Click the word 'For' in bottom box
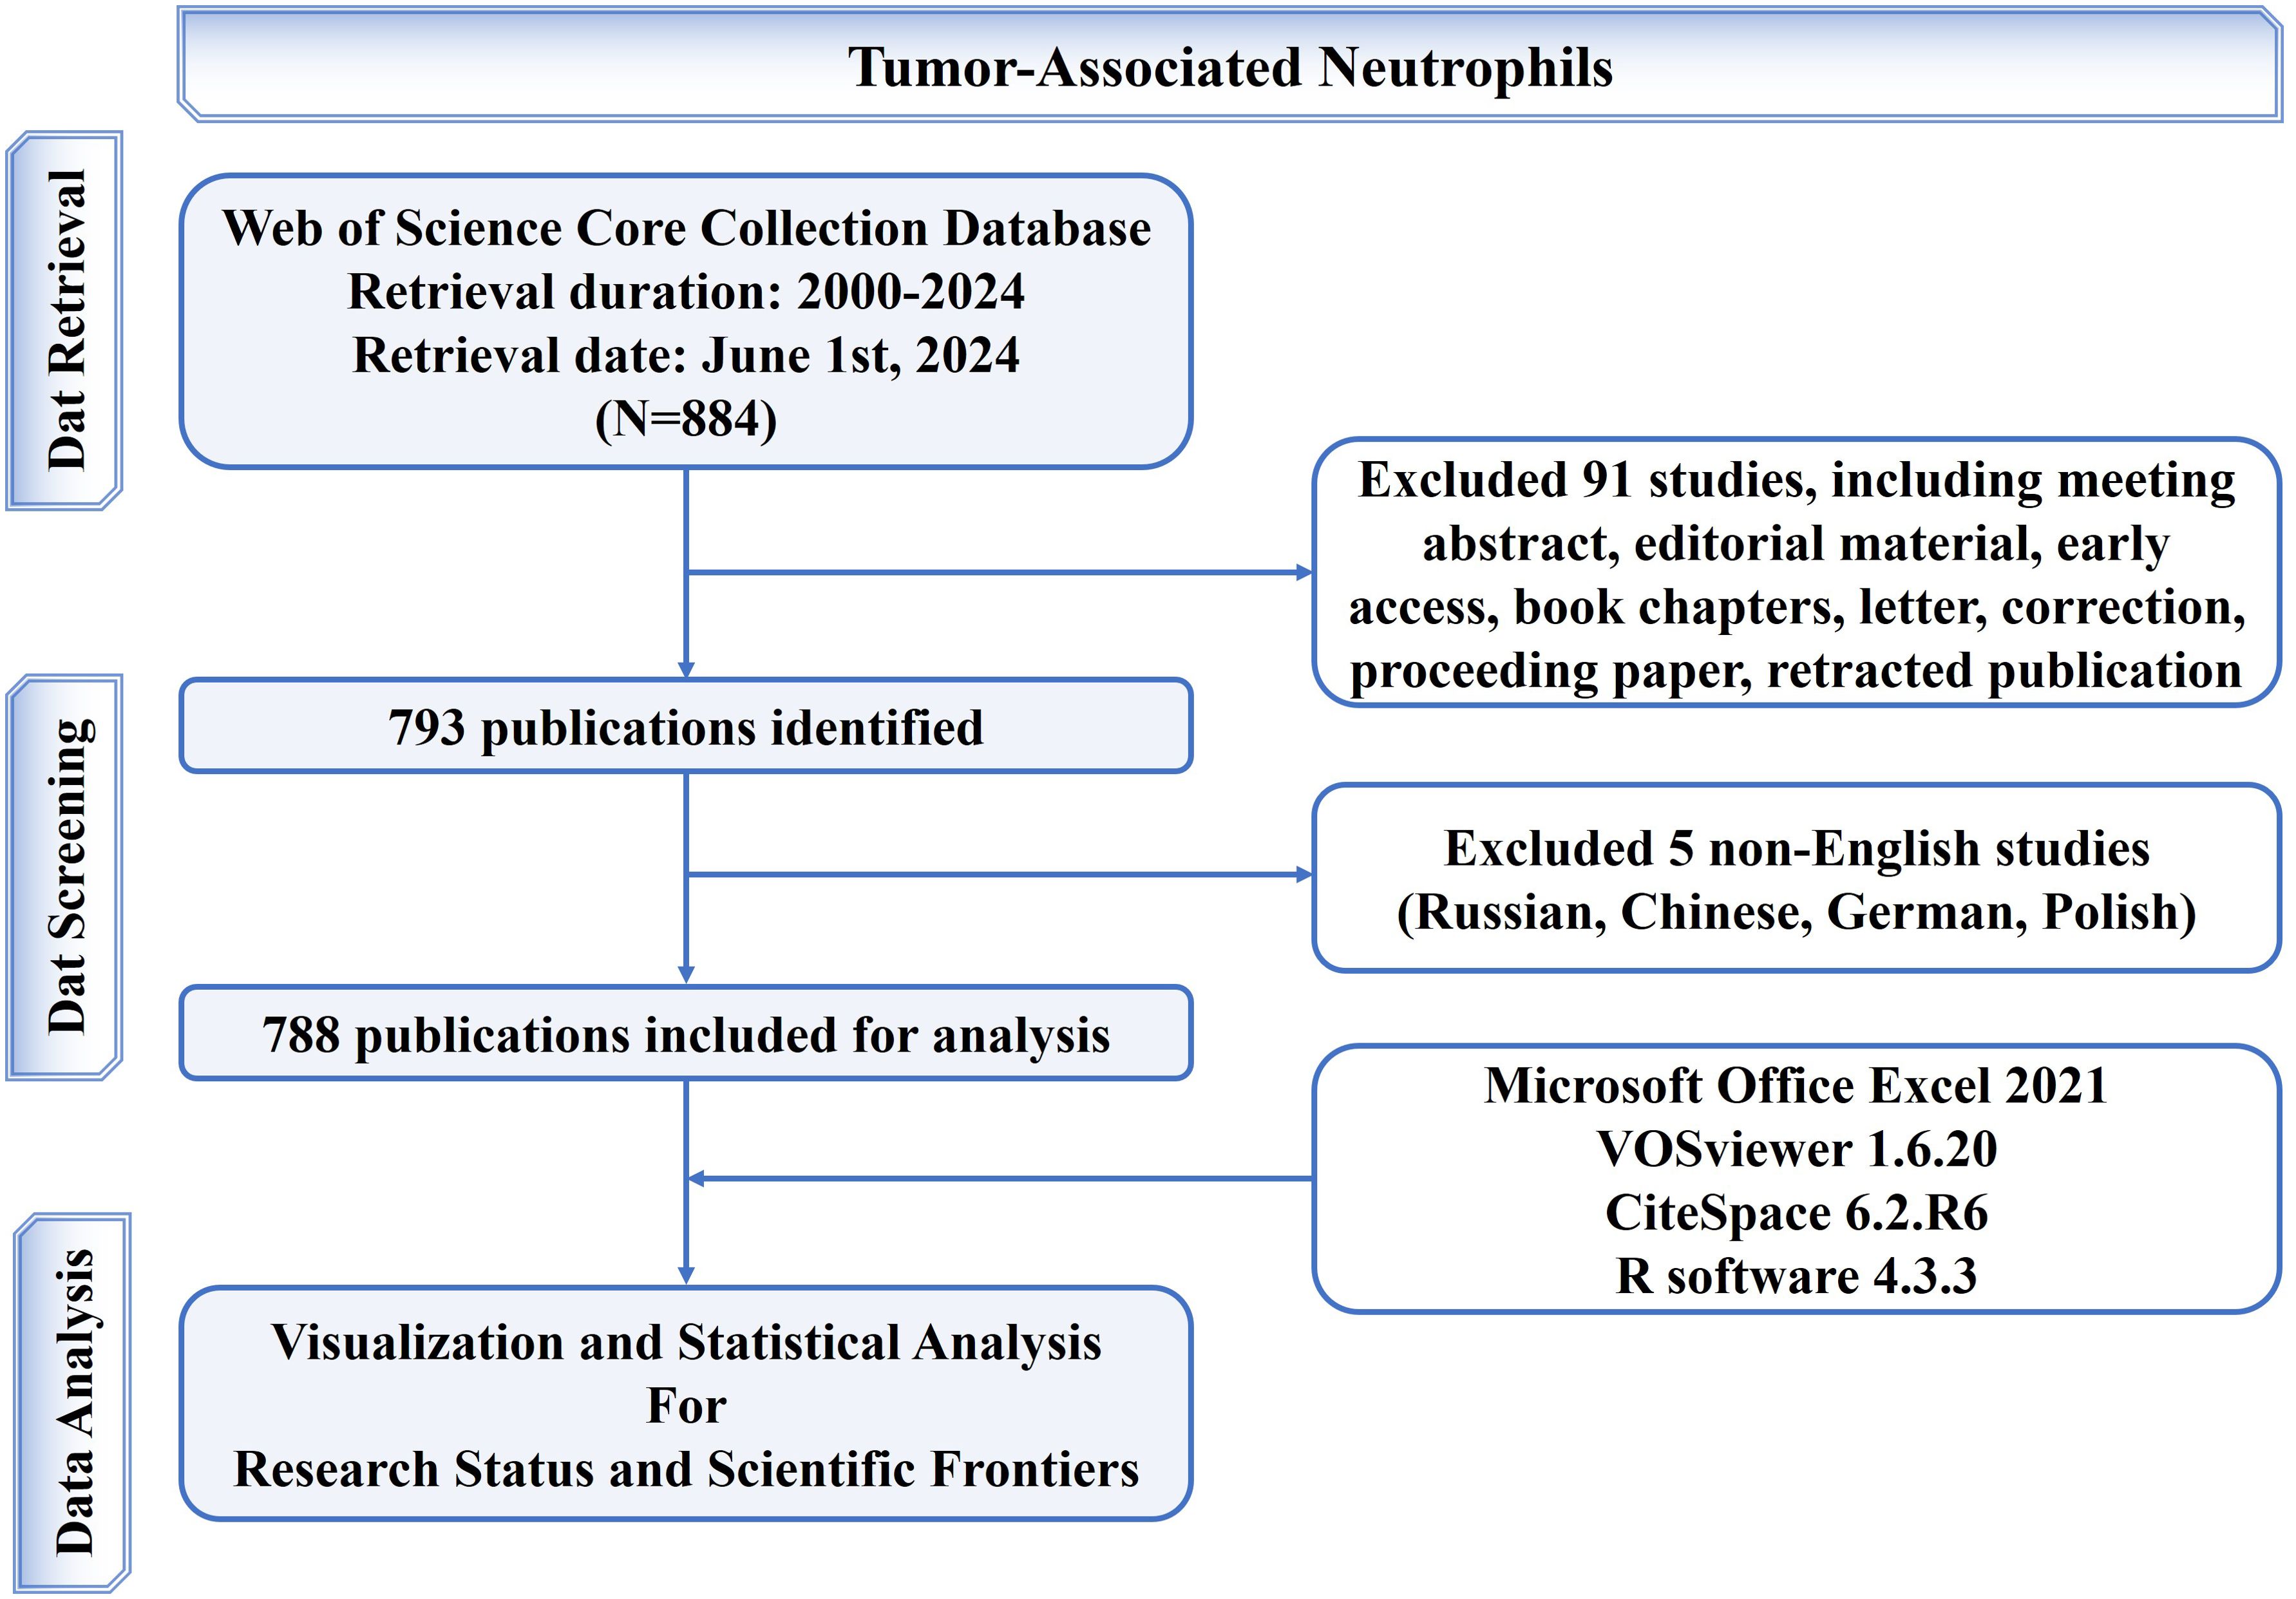Viewport: 2296px width, 1599px height. [686, 1406]
